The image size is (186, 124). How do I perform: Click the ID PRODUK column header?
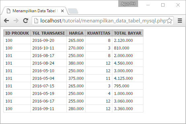click(17, 33)
